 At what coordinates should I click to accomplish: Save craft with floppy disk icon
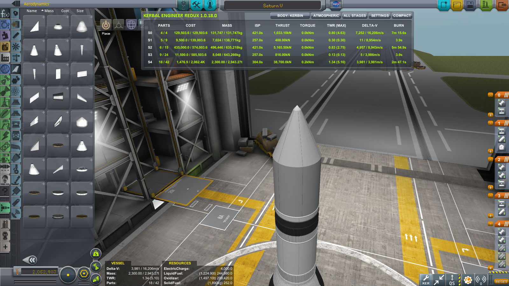point(470,5)
